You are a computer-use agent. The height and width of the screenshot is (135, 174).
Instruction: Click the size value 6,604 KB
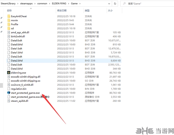pos(115,61)
